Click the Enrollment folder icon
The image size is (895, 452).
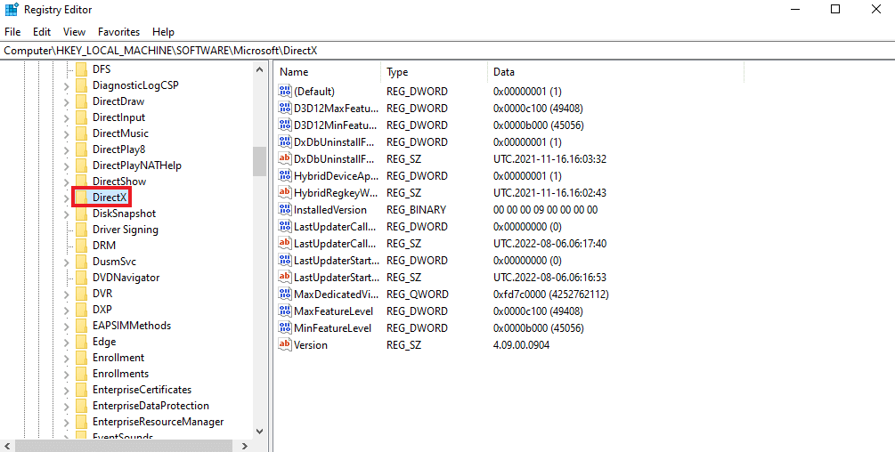pos(82,358)
